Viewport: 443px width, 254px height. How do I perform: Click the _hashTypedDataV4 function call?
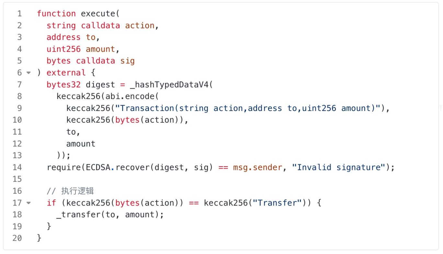(168, 85)
